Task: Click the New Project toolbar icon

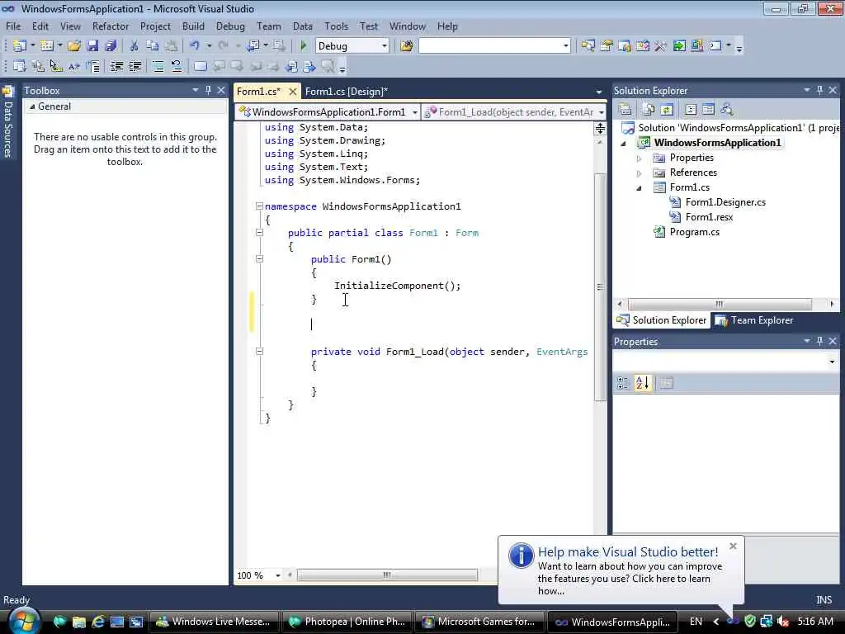Action: click(20, 46)
